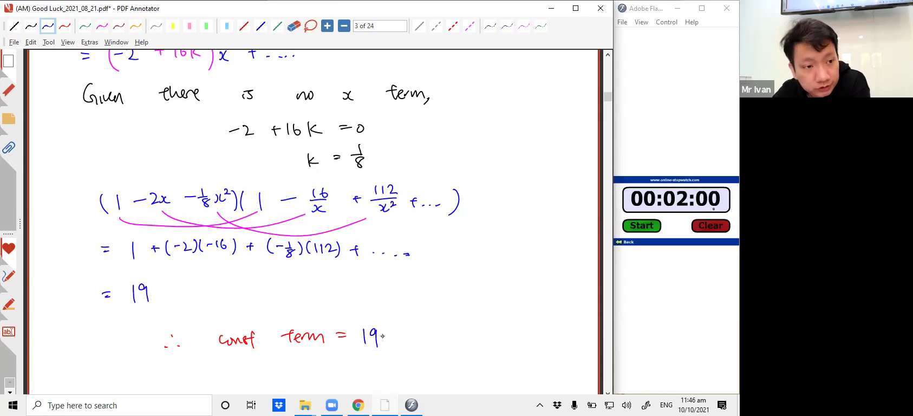
Task: Click the scroll-up arrow of document scrollbar
Action: pos(608,54)
